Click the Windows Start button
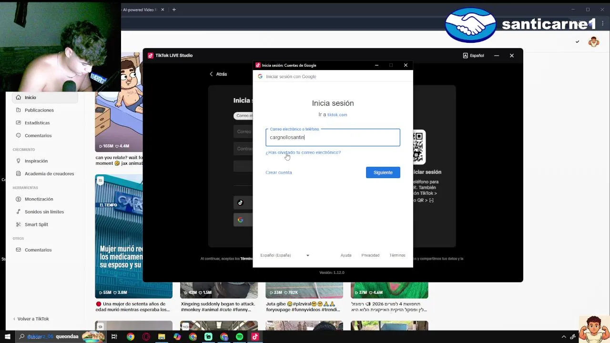Viewport: 610px width, 343px height. pos(7,337)
